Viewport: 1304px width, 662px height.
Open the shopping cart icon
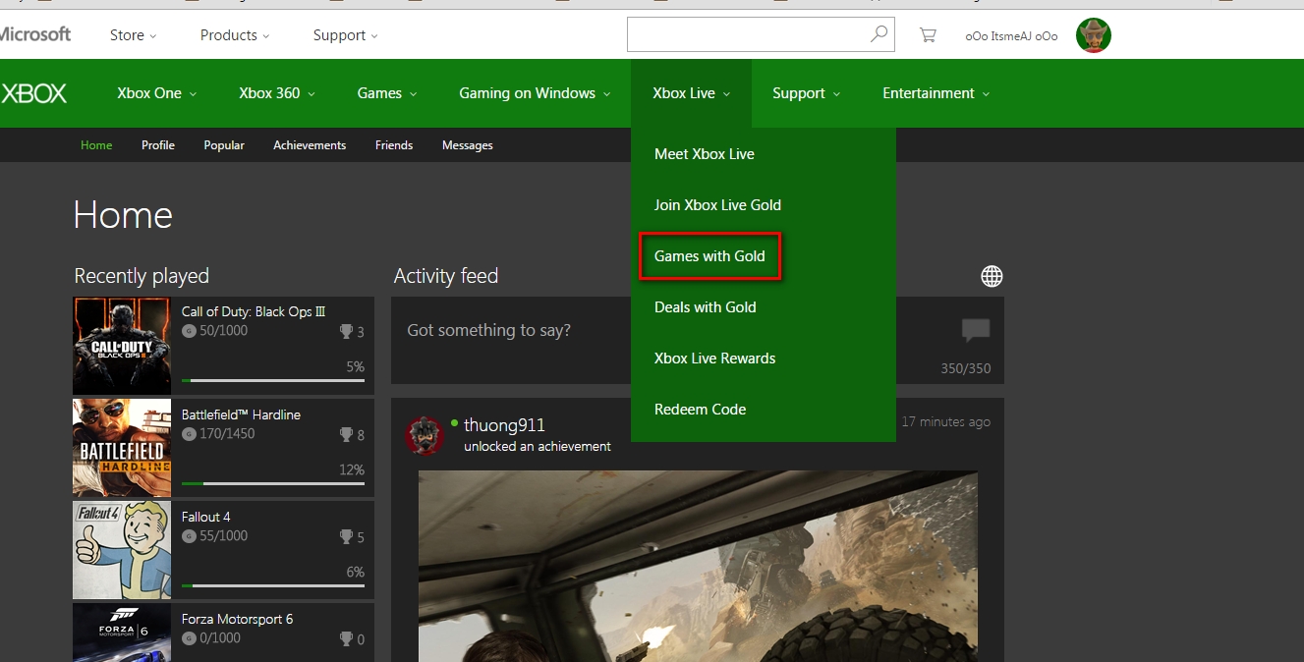[927, 35]
